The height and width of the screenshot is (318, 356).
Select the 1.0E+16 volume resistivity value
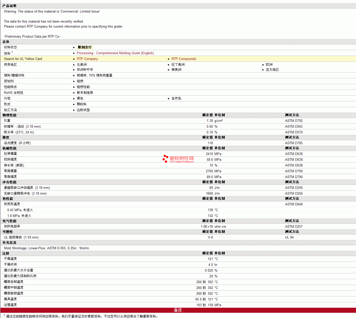pos(207,227)
